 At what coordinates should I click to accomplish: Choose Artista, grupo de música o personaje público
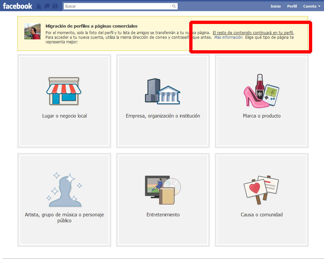click(64, 218)
